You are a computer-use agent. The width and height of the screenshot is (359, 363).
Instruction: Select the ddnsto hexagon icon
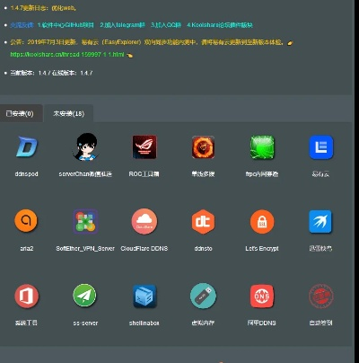pos(203,221)
